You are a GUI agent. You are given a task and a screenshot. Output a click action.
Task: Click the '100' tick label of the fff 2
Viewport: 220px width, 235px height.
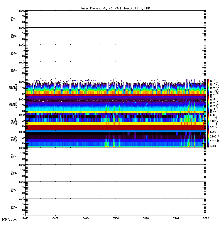click(23, 170)
